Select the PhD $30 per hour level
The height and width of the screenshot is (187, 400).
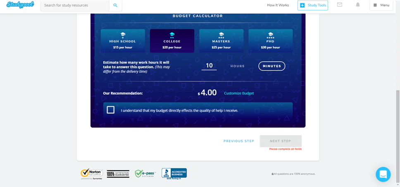point(270,41)
